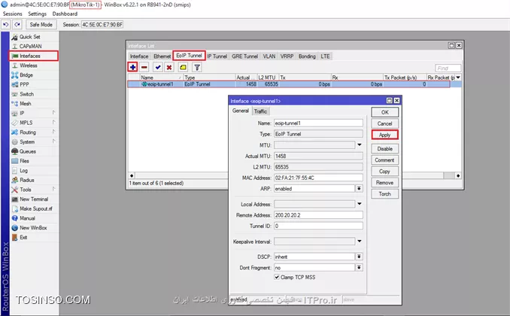Open Queues menu
Screen dimensions: 510x316
28,151
